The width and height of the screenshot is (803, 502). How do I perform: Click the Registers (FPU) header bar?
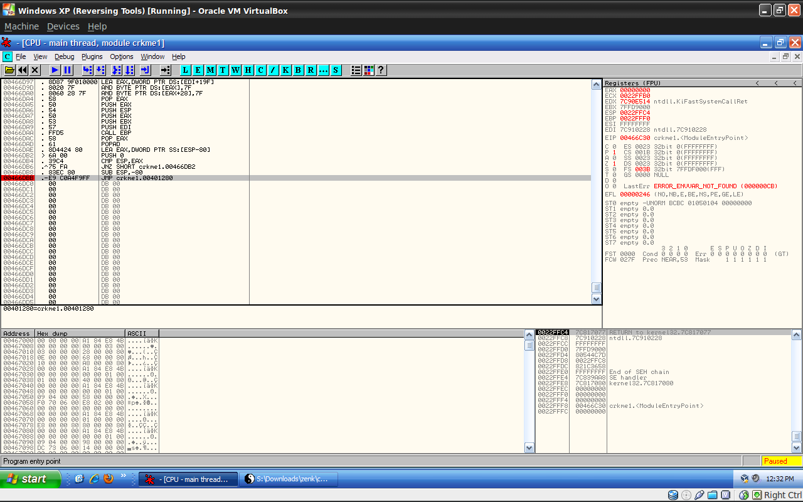click(702, 83)
